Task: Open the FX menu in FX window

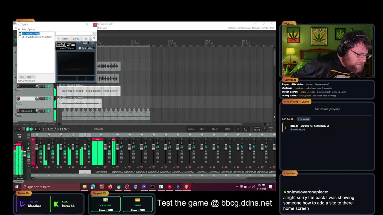Action: (19, 29)
